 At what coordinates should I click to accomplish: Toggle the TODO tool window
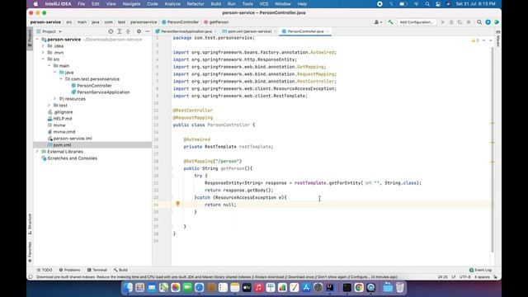[x=45, y=270]
